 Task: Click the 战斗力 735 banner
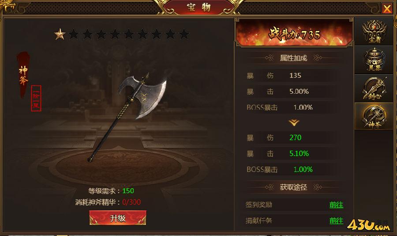coord(294,34)
